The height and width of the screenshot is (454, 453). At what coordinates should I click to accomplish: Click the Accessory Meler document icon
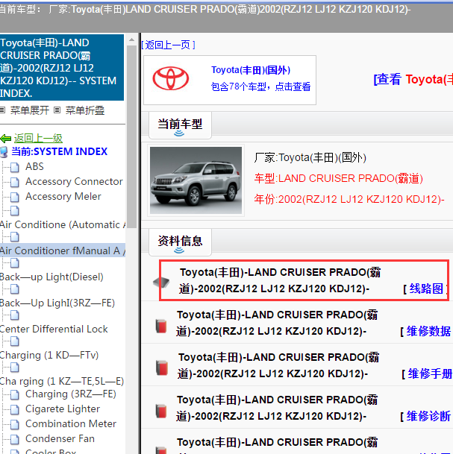pyautogui.click(x=14, y=197)
